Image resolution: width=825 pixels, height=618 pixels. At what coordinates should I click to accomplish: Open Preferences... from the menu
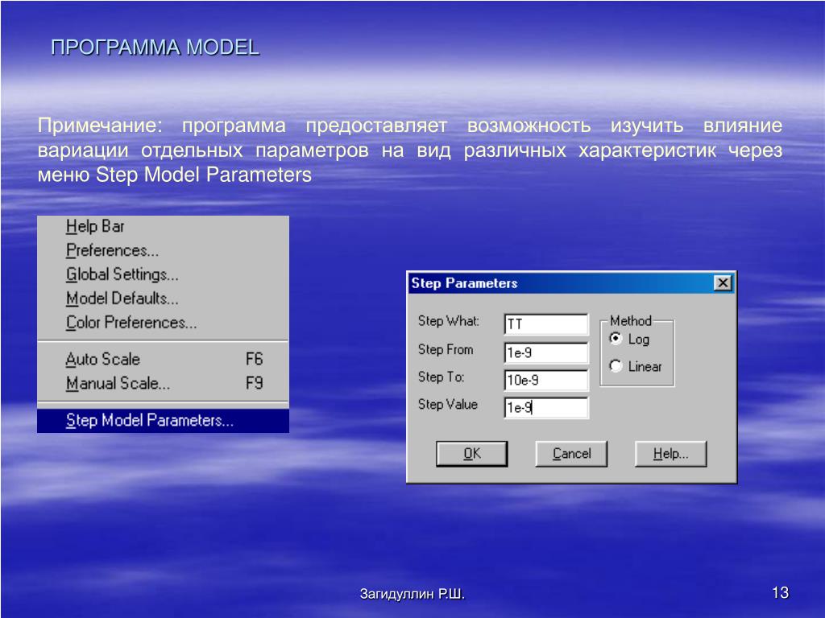[x=163, y=250]
